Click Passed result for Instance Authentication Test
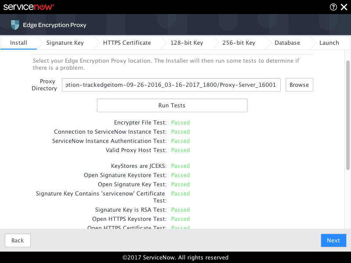 click(180, 141)
